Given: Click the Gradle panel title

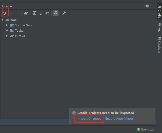Looking at the screenshot, I should (x=7, y=6).
